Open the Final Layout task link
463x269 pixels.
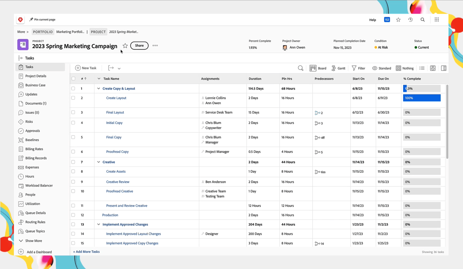(115, 113)
